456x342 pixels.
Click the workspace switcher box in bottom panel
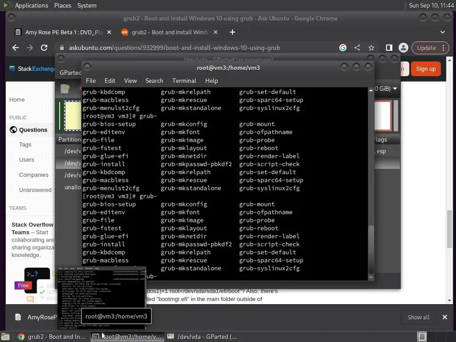click(x=422, y=337)
